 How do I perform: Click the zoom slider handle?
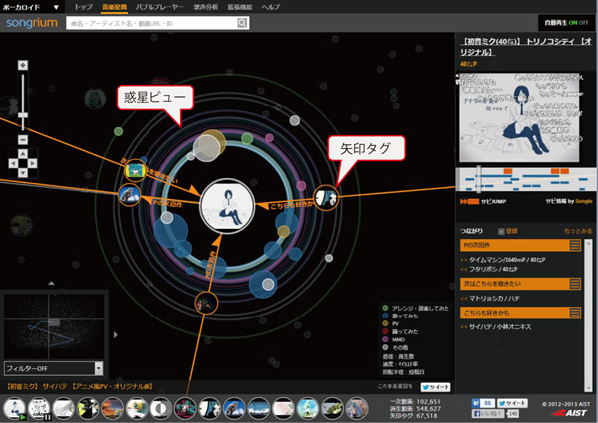pos(23,115)
